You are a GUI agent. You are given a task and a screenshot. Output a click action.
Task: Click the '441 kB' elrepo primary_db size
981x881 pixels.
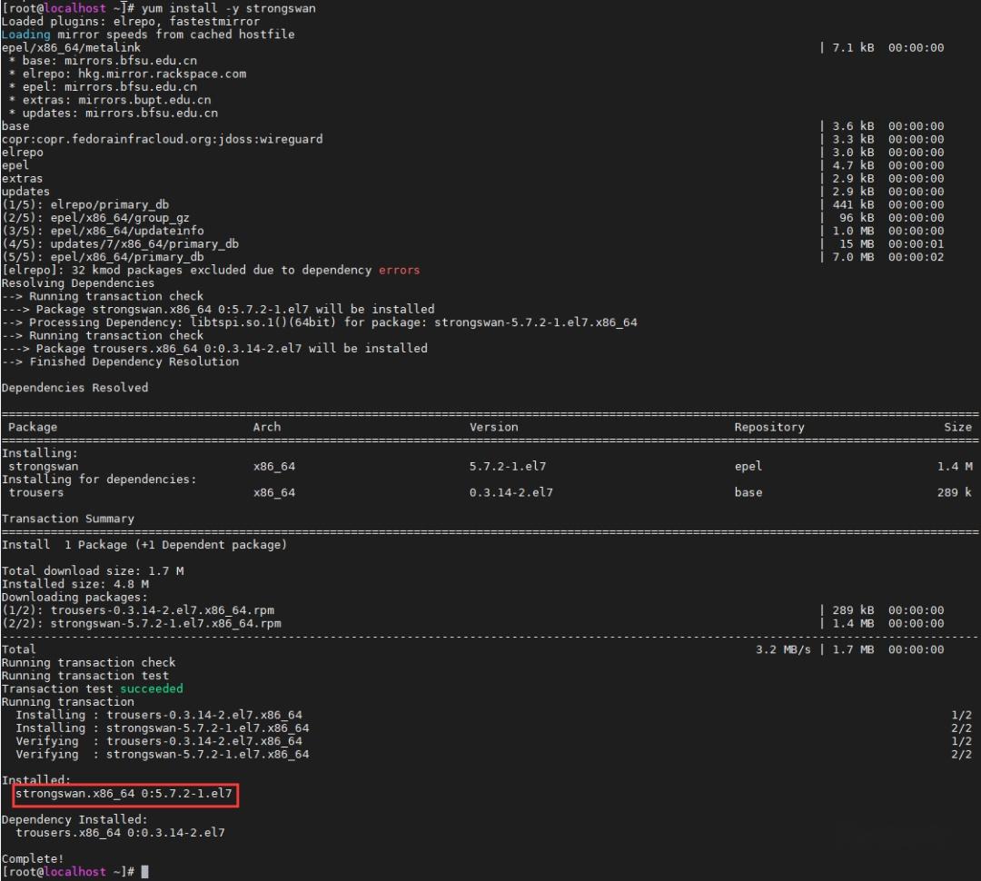click(x=853, y=204)
